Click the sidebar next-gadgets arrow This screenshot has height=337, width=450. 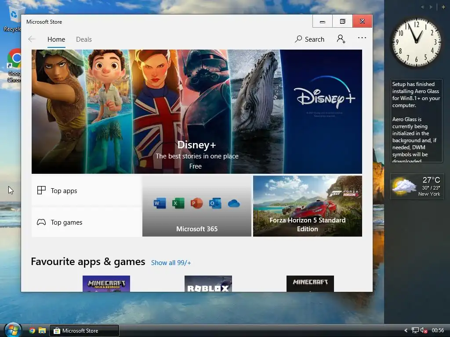click(431, 7)
